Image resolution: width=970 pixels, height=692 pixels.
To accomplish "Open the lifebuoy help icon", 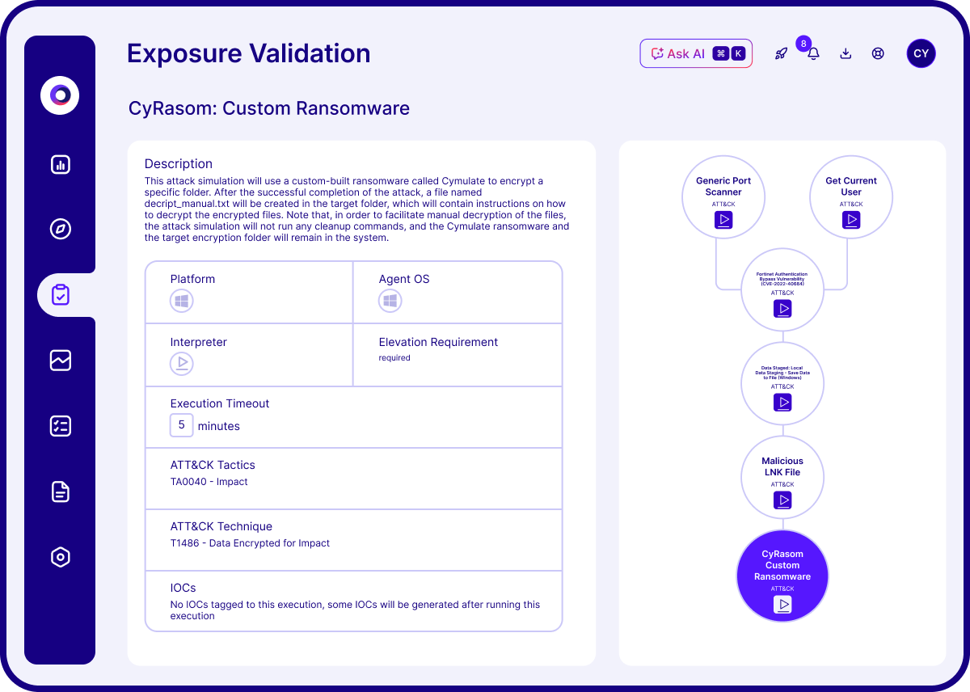I will coord(878,54).
